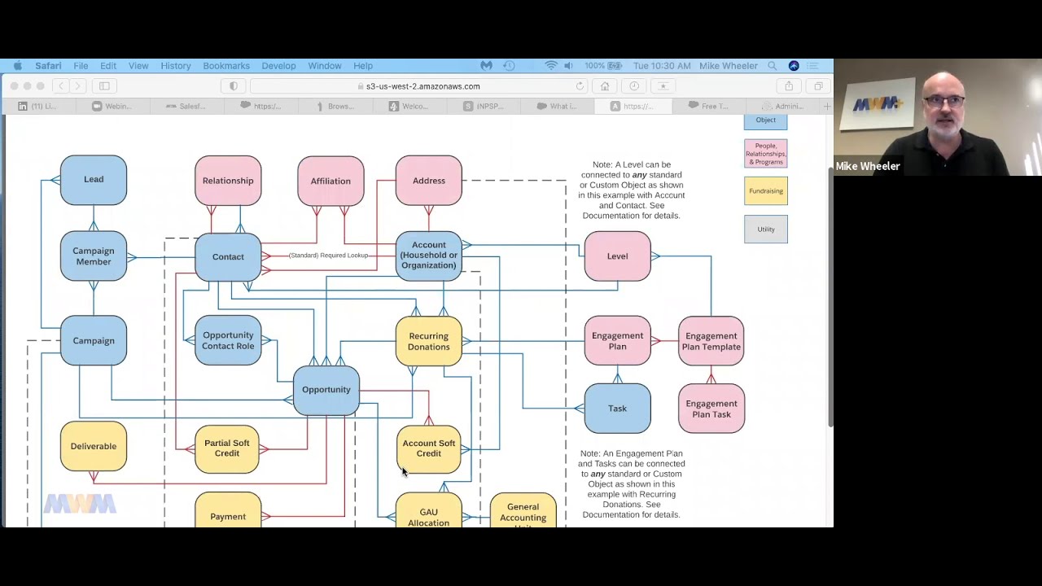Viewport: 1042px width, 586px height.
Task: Open Spotlight search
Action: (x=773, y=66)
